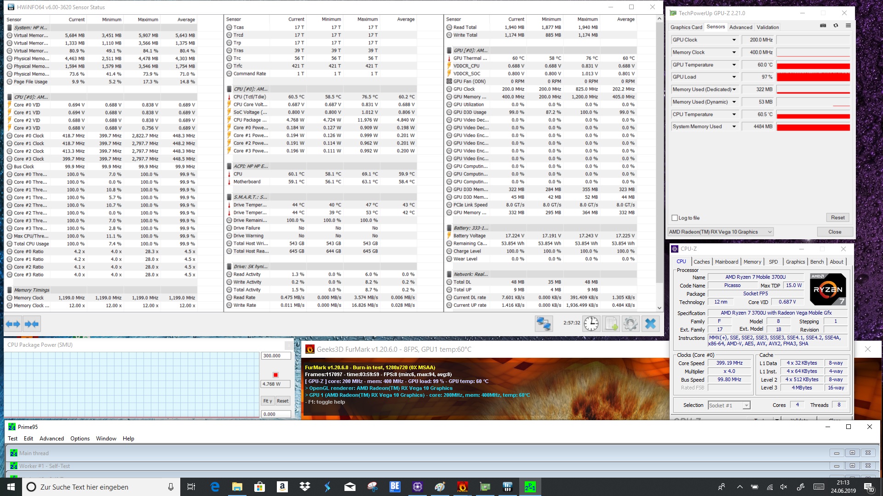Screen dimensions: 883x496
Task: Open Memory Used (Dynamic) dropdown
Action: (734, 102)
